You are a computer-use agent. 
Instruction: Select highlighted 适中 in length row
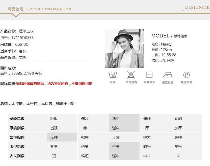coord(124,156)
